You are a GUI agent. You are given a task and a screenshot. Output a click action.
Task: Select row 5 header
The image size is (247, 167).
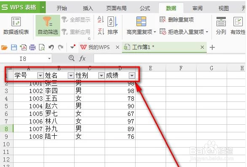tap(6, 106)
